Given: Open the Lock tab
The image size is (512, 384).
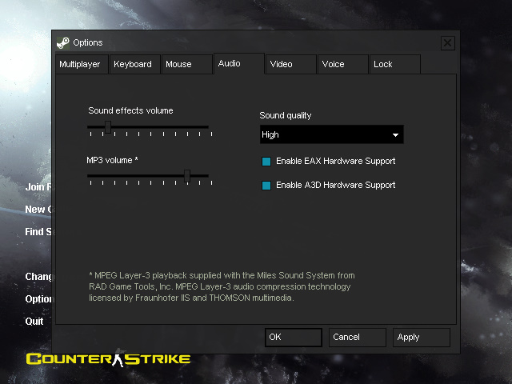Looking at the screenshot, I should (383, 64).
